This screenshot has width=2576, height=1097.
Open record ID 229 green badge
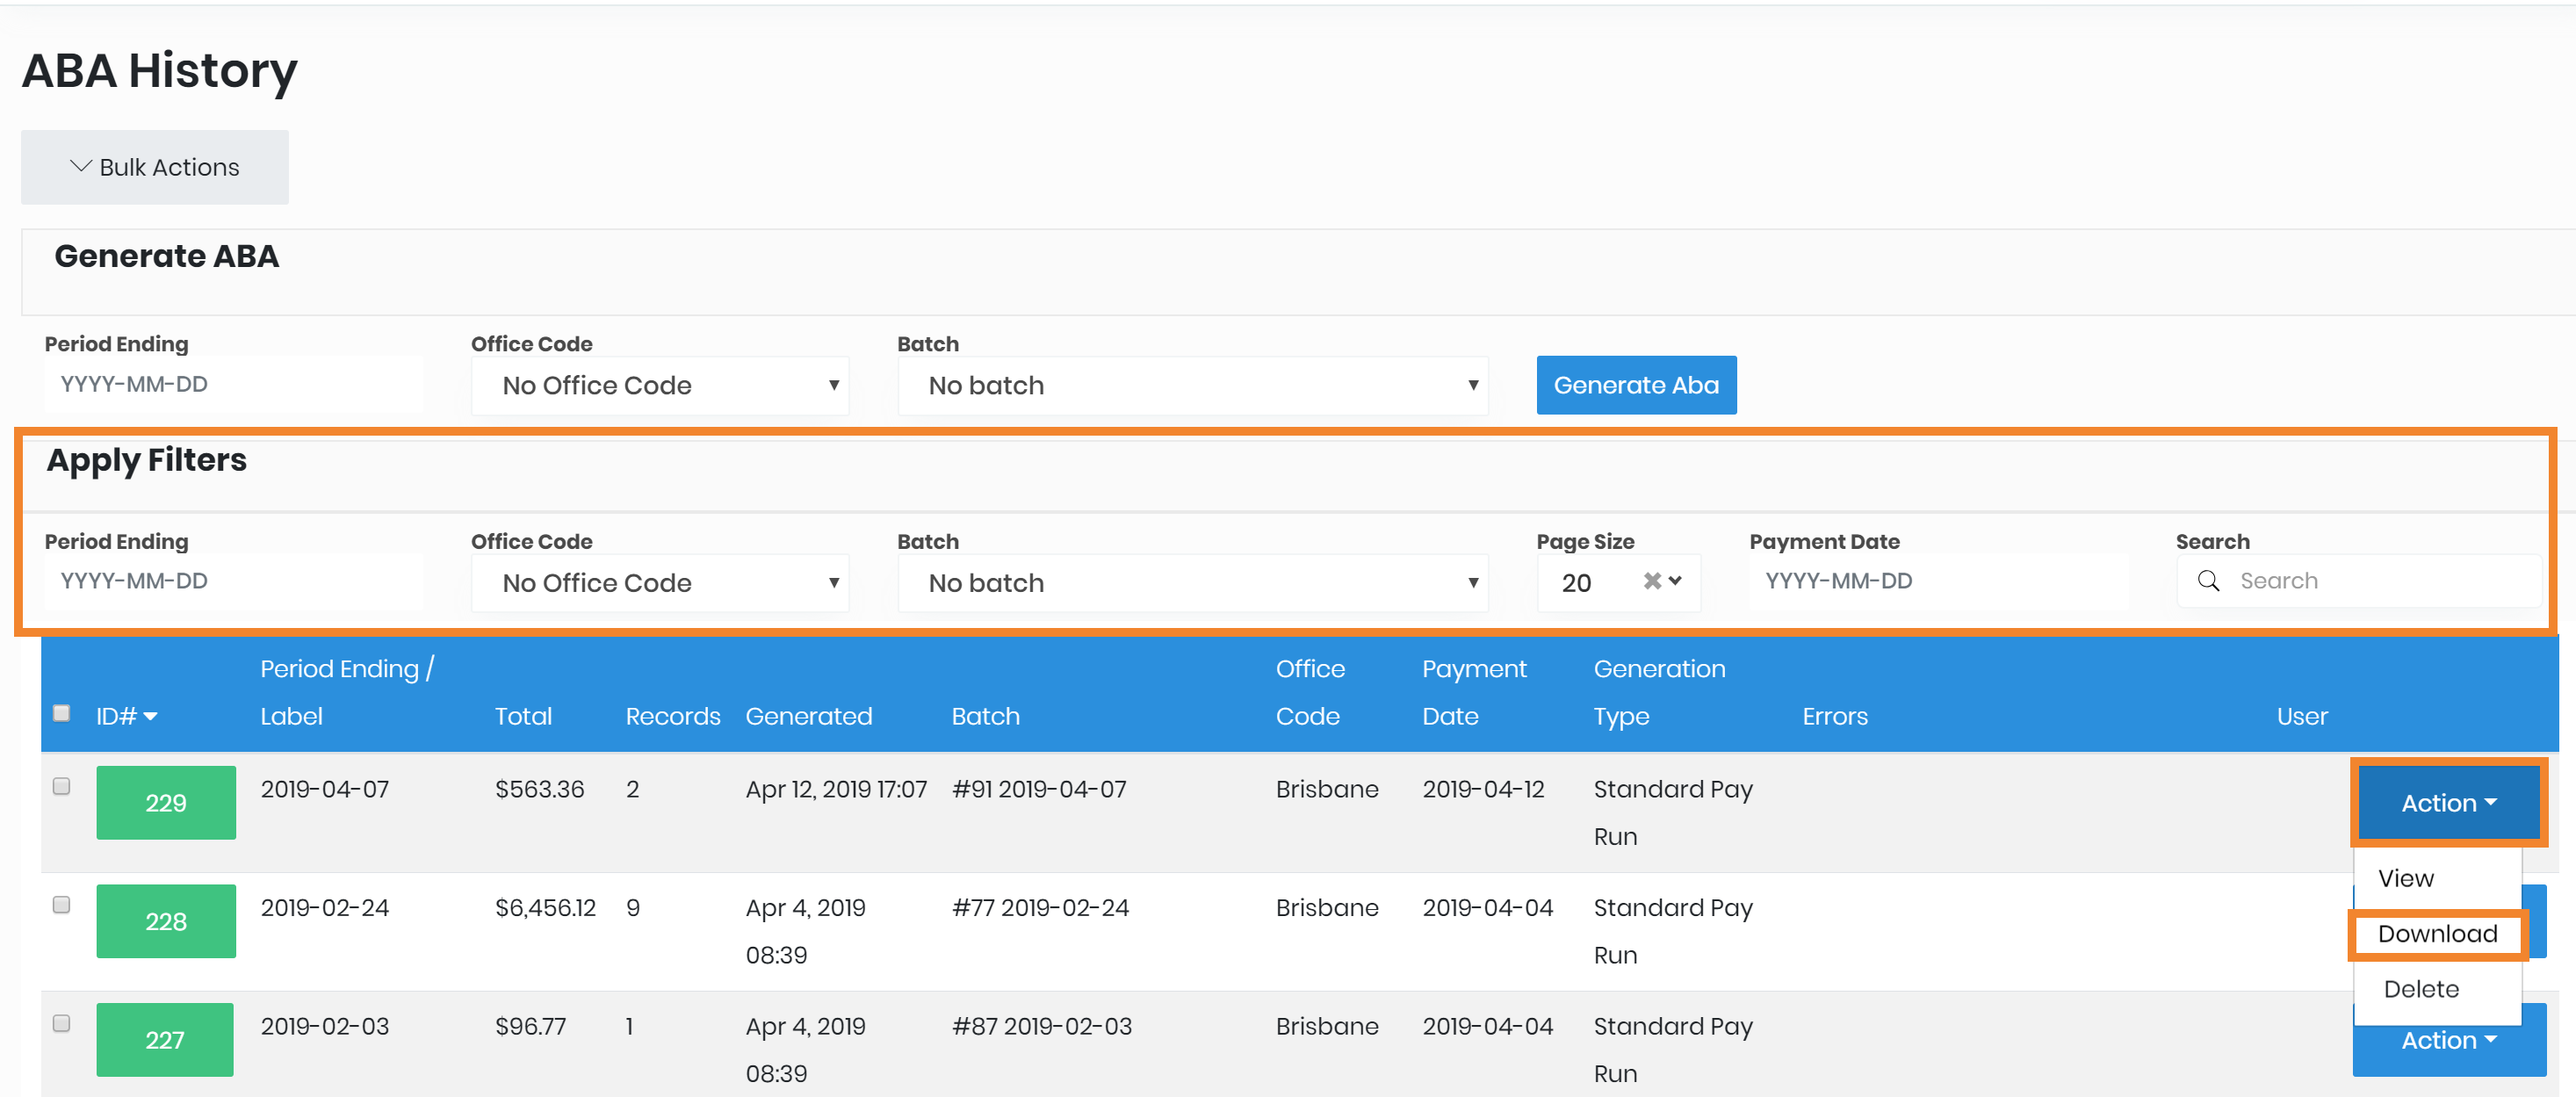tap(166, 803)
